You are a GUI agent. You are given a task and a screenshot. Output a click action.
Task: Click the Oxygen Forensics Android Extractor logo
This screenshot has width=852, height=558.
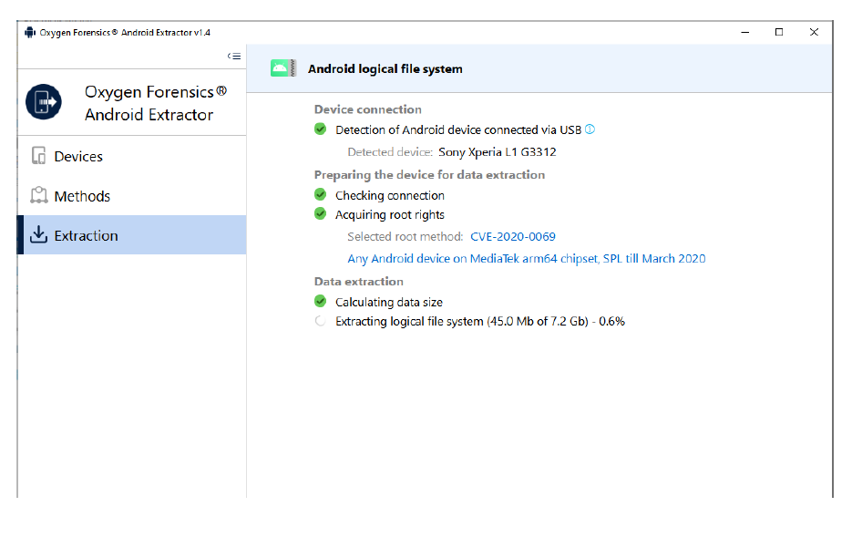[44, 102]
